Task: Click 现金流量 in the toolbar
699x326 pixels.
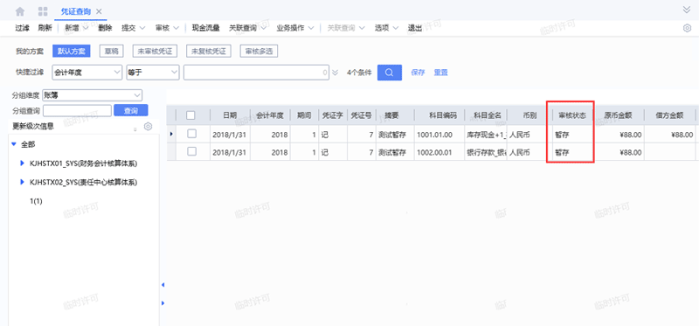Action: tap(205, 28)
